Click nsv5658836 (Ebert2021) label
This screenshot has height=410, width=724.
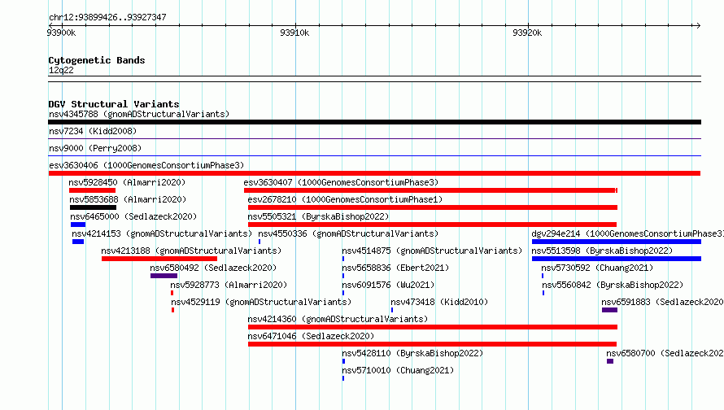(x=395, y=268)
